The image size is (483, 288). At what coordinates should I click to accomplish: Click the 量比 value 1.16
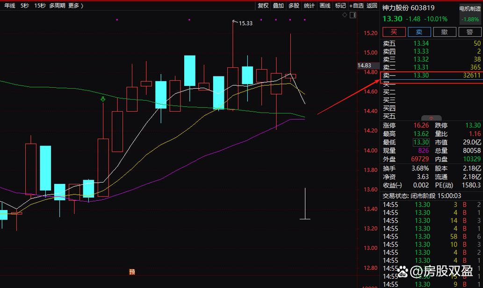475,133
